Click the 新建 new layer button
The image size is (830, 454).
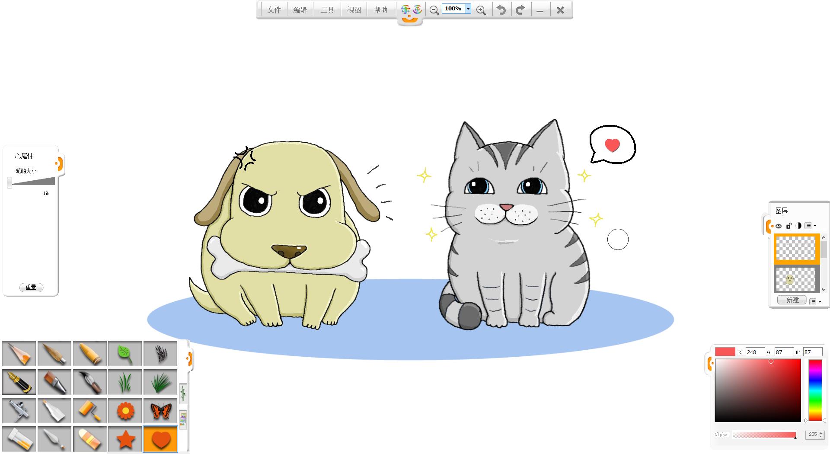pyautogui.click(x=792, y=300)
